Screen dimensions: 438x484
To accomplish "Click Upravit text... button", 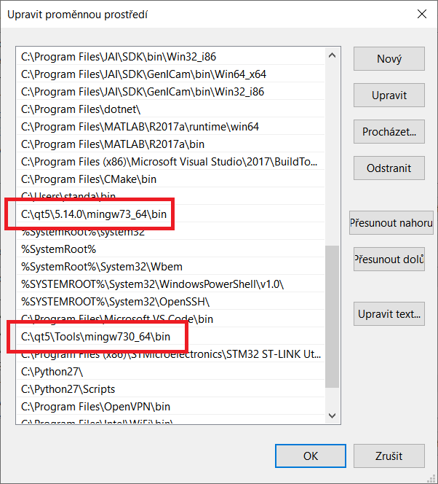I will click(389, 314).
